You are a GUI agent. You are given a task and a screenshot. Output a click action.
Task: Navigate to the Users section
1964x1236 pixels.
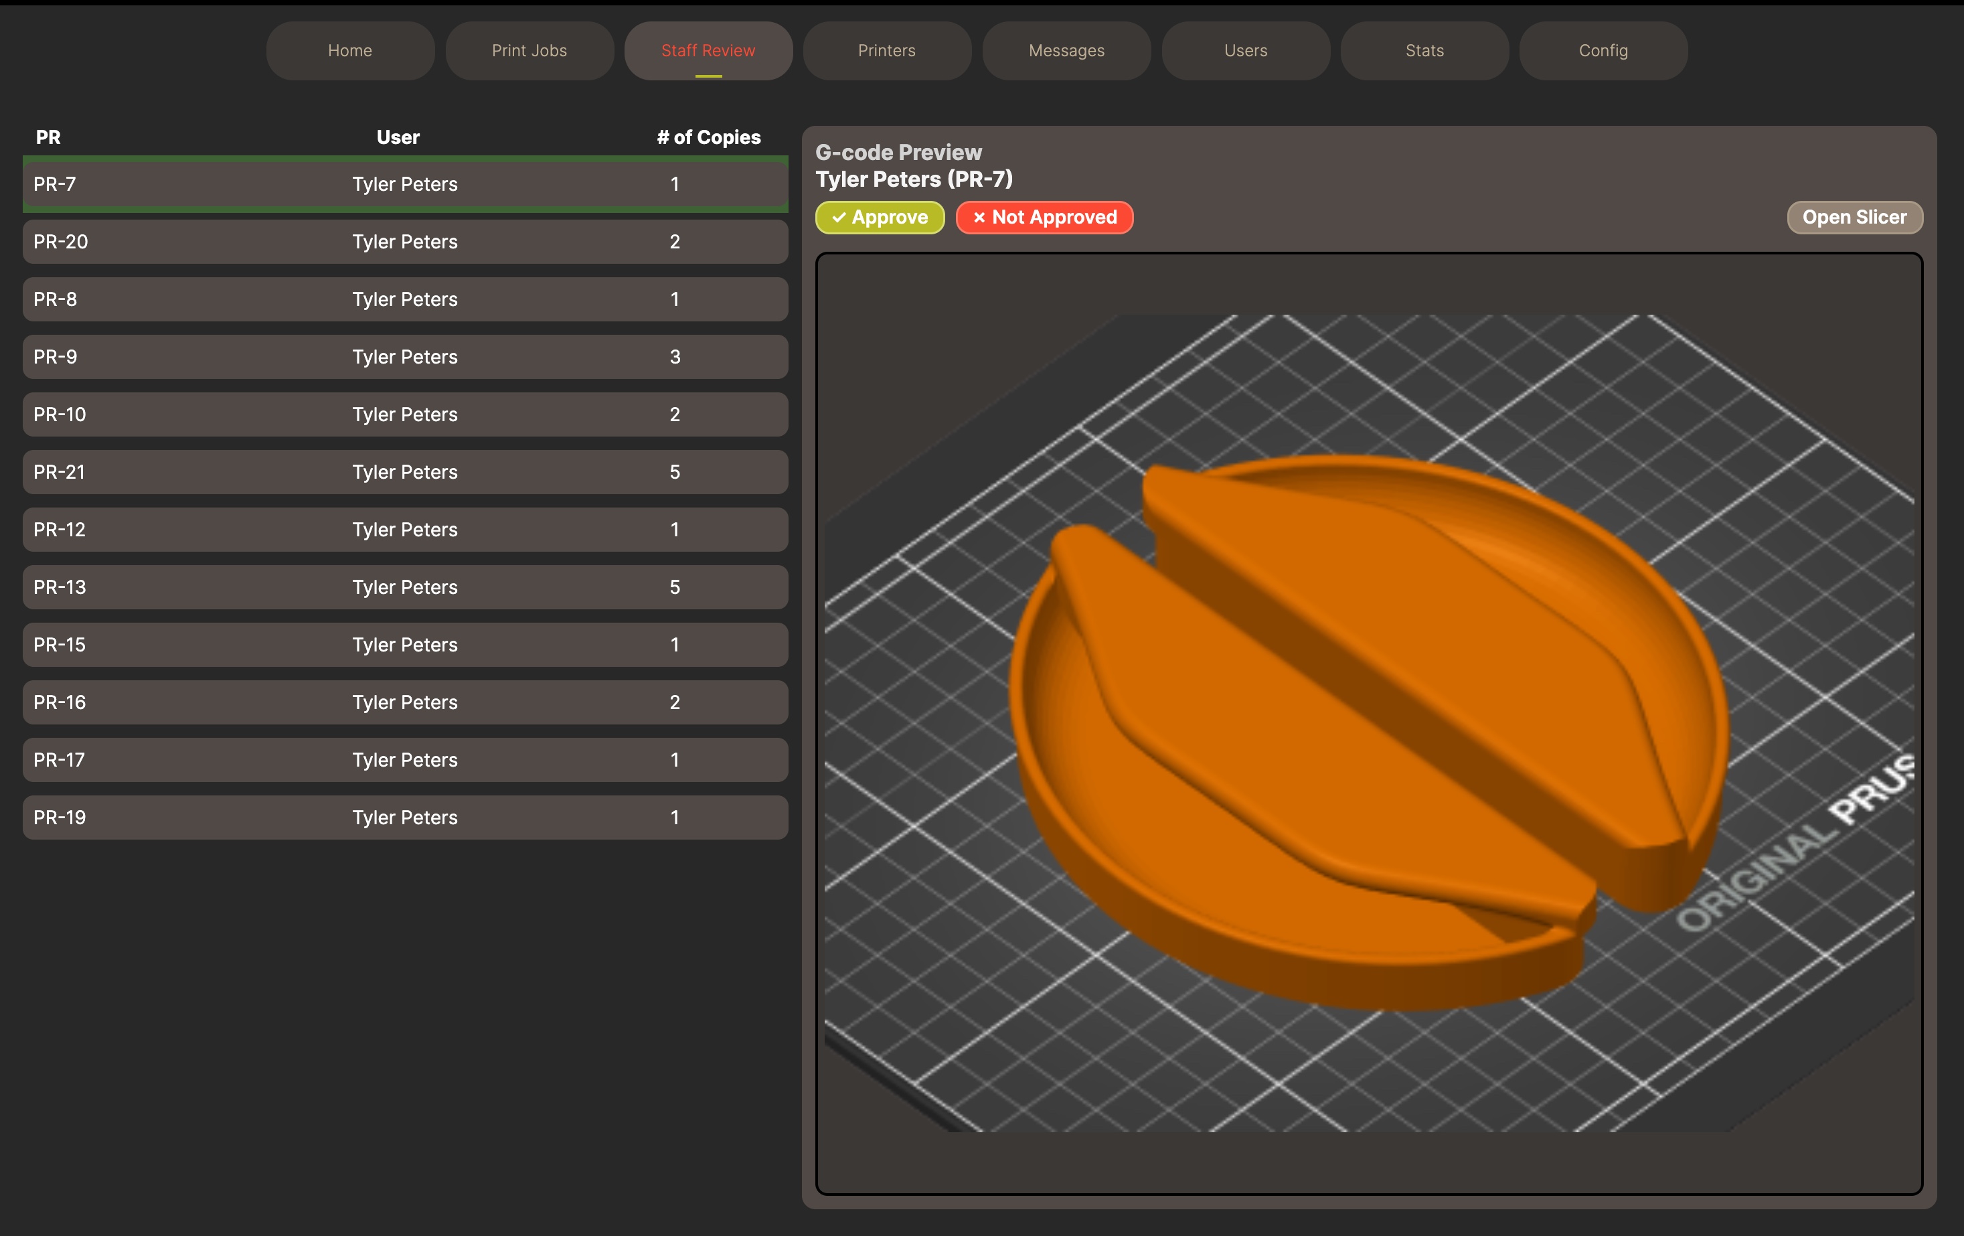tap(1244, 50)
